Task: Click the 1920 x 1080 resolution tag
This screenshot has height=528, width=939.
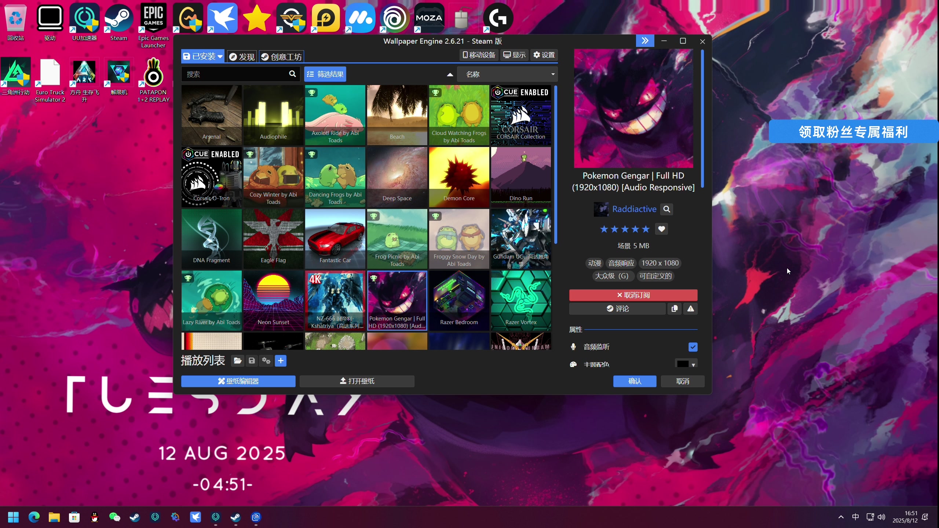Action: click(x=660, y=263)
